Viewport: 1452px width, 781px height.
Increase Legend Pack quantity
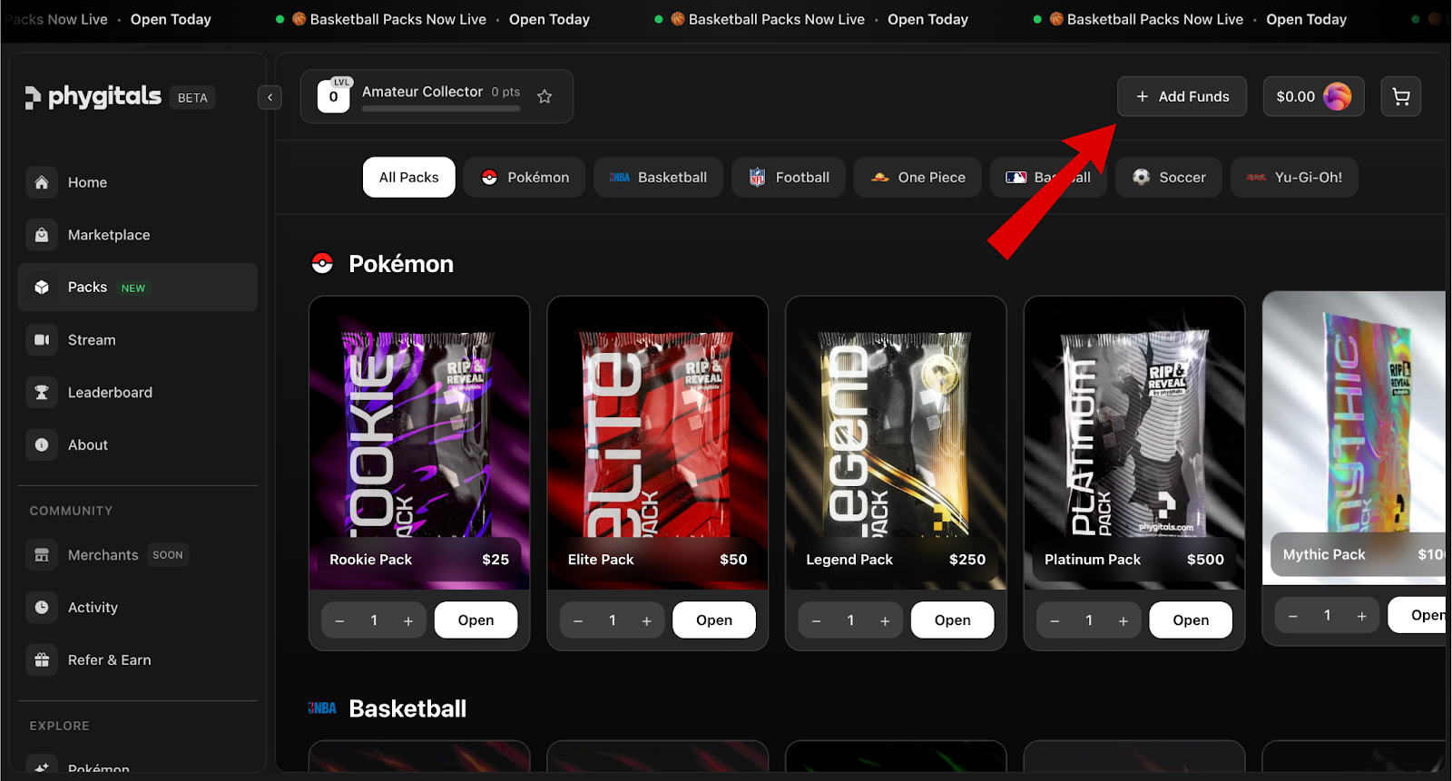(885, 621)
